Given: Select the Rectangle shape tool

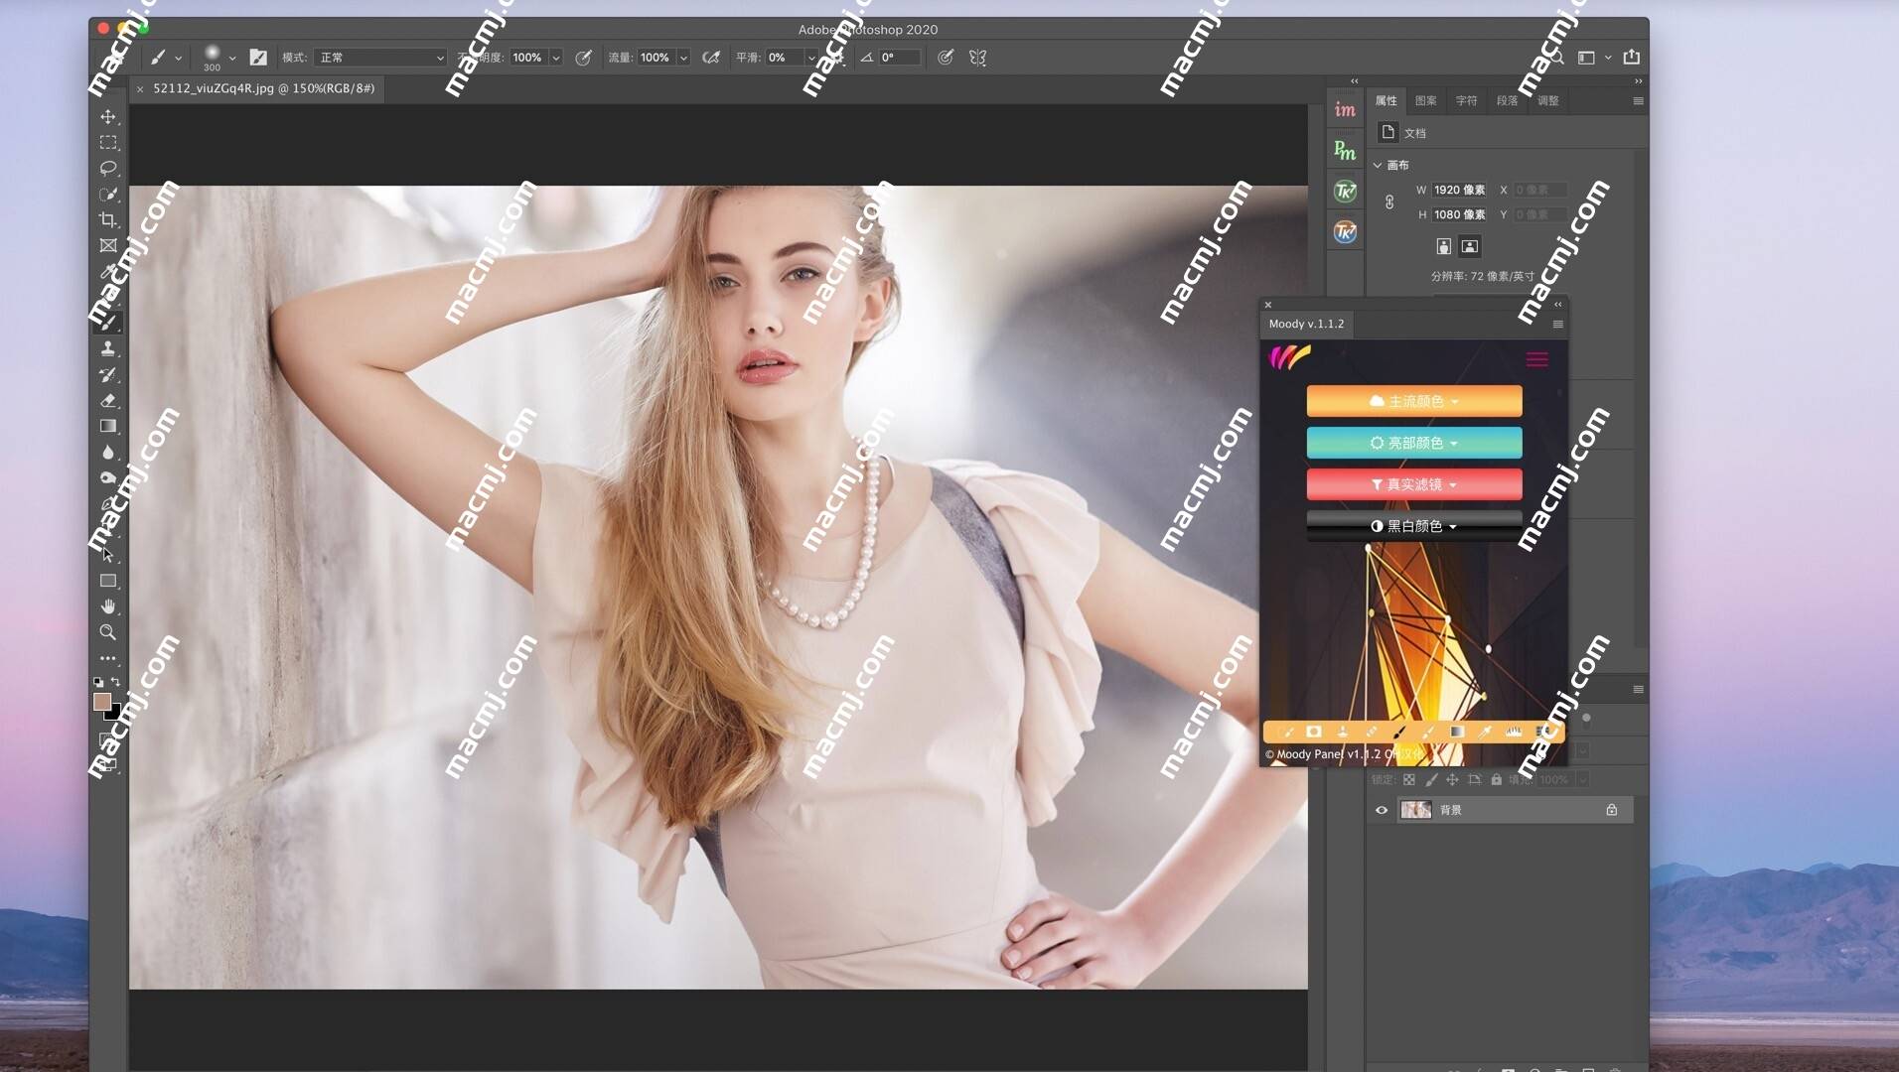Looking at the screenshot, I should pyautogui.click(x=108, y=581).
